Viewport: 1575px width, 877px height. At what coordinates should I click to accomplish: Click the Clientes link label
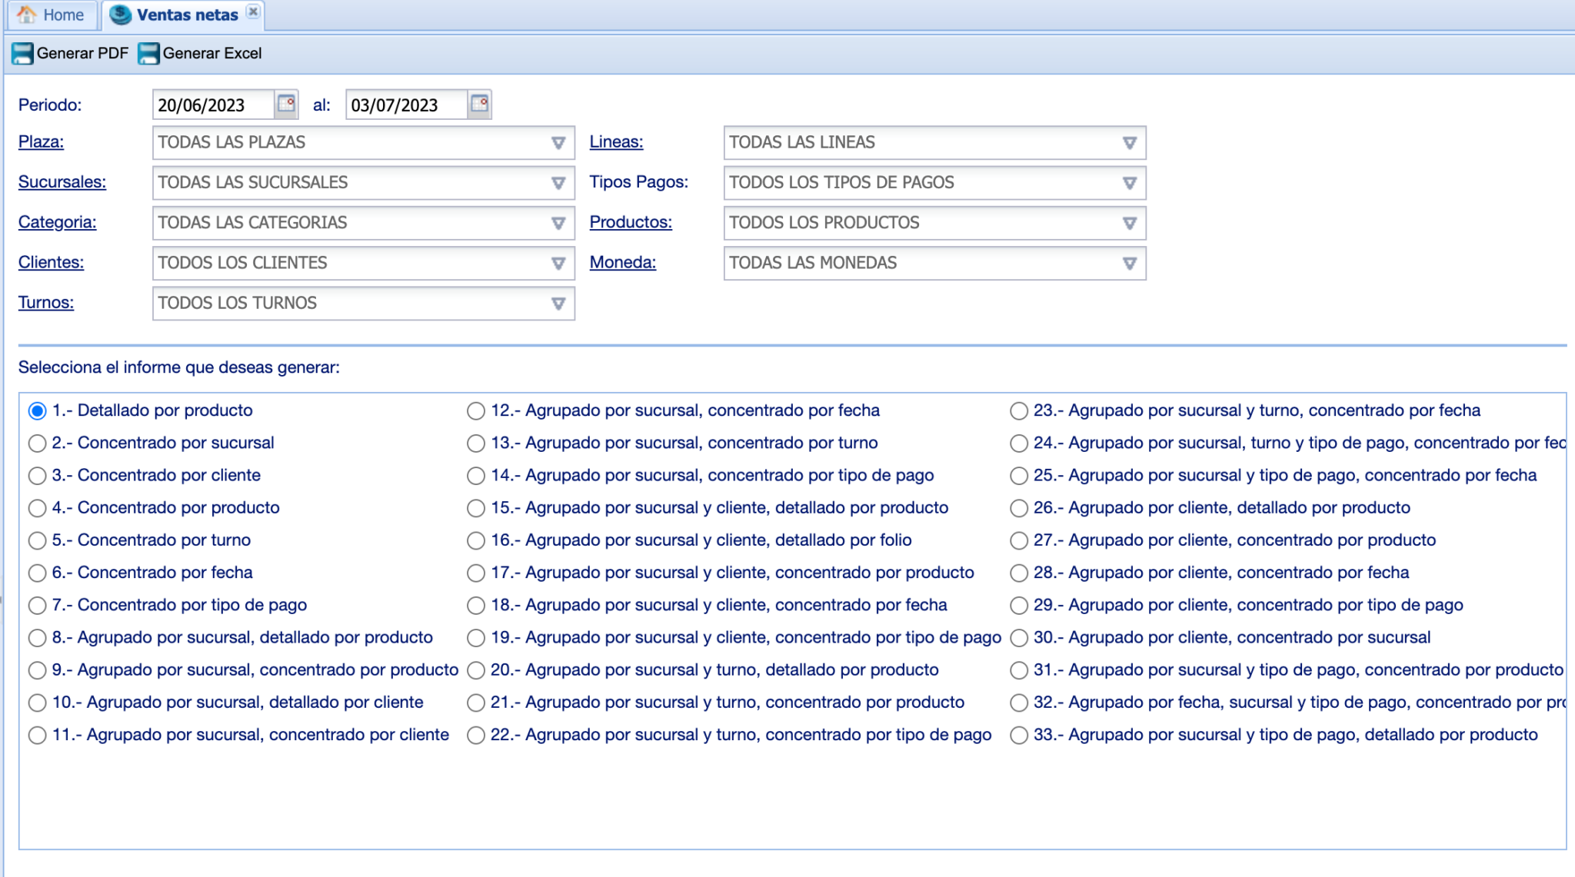click(x=51, y=262)
